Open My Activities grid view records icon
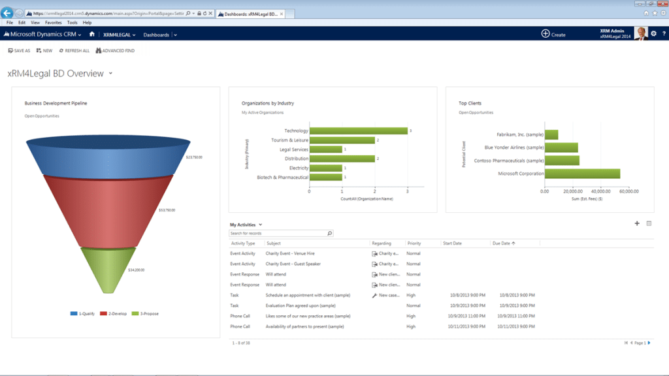 click(x=649, y=223)
